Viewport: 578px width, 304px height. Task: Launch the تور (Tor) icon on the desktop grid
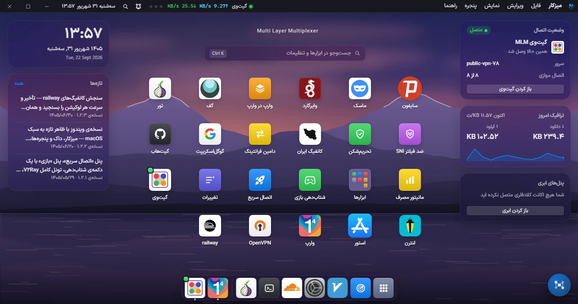click(x=160, y=89)
